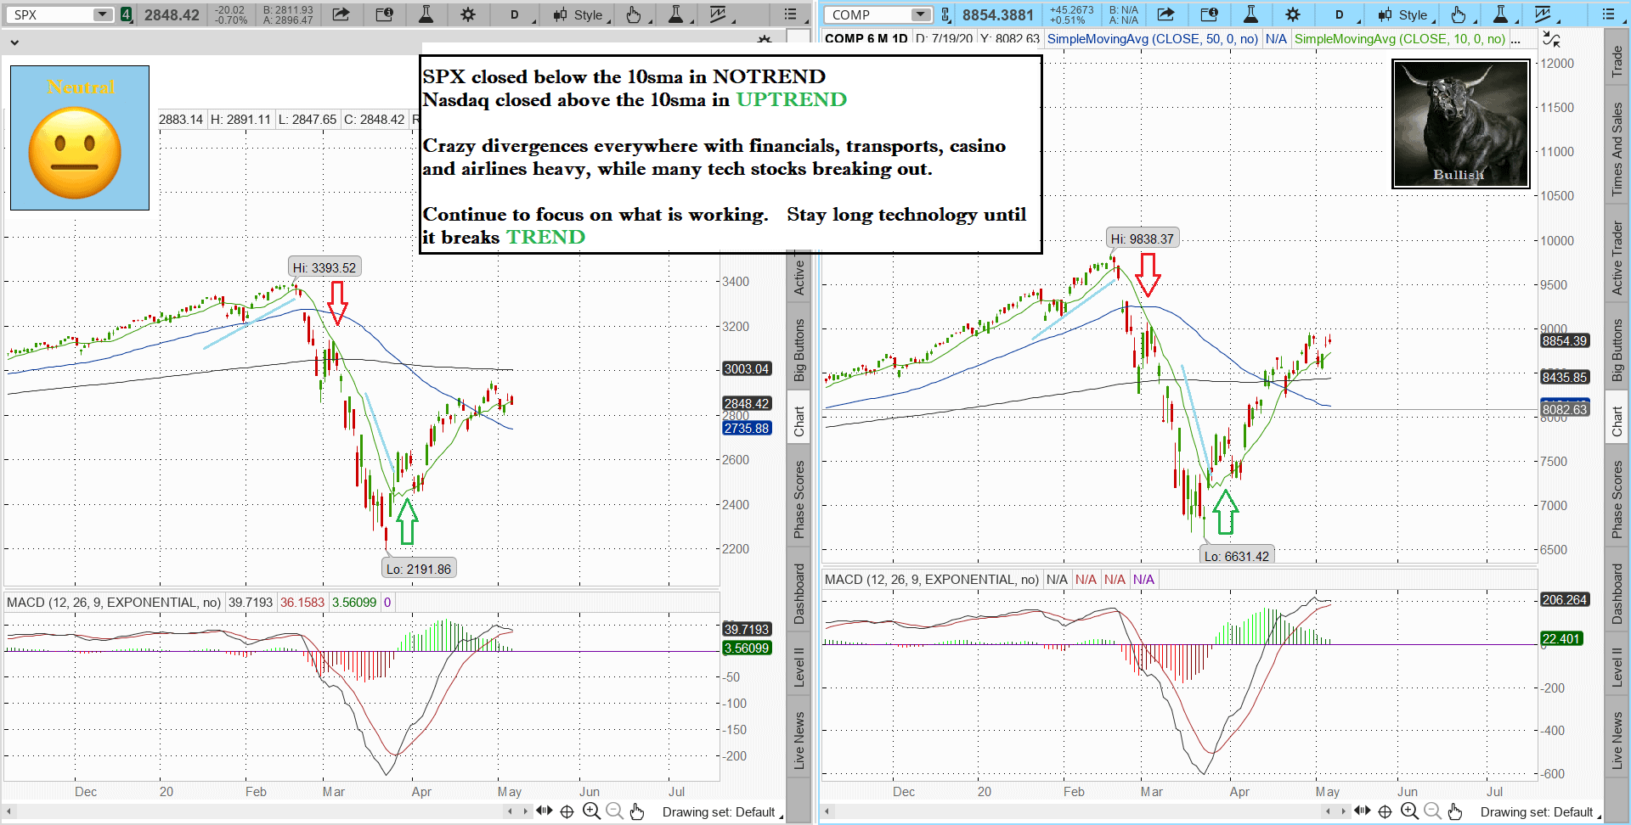
Task: Open the SPX symbol dropdown arrow
Action: tap(102, 14)
